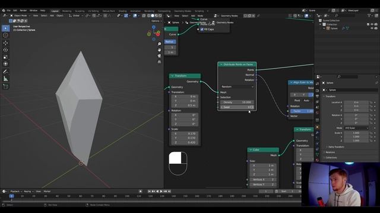Open the Material properties tab at the tab column's end
The width and height of the screenshot is (380, 213).
tap(317, 160)
